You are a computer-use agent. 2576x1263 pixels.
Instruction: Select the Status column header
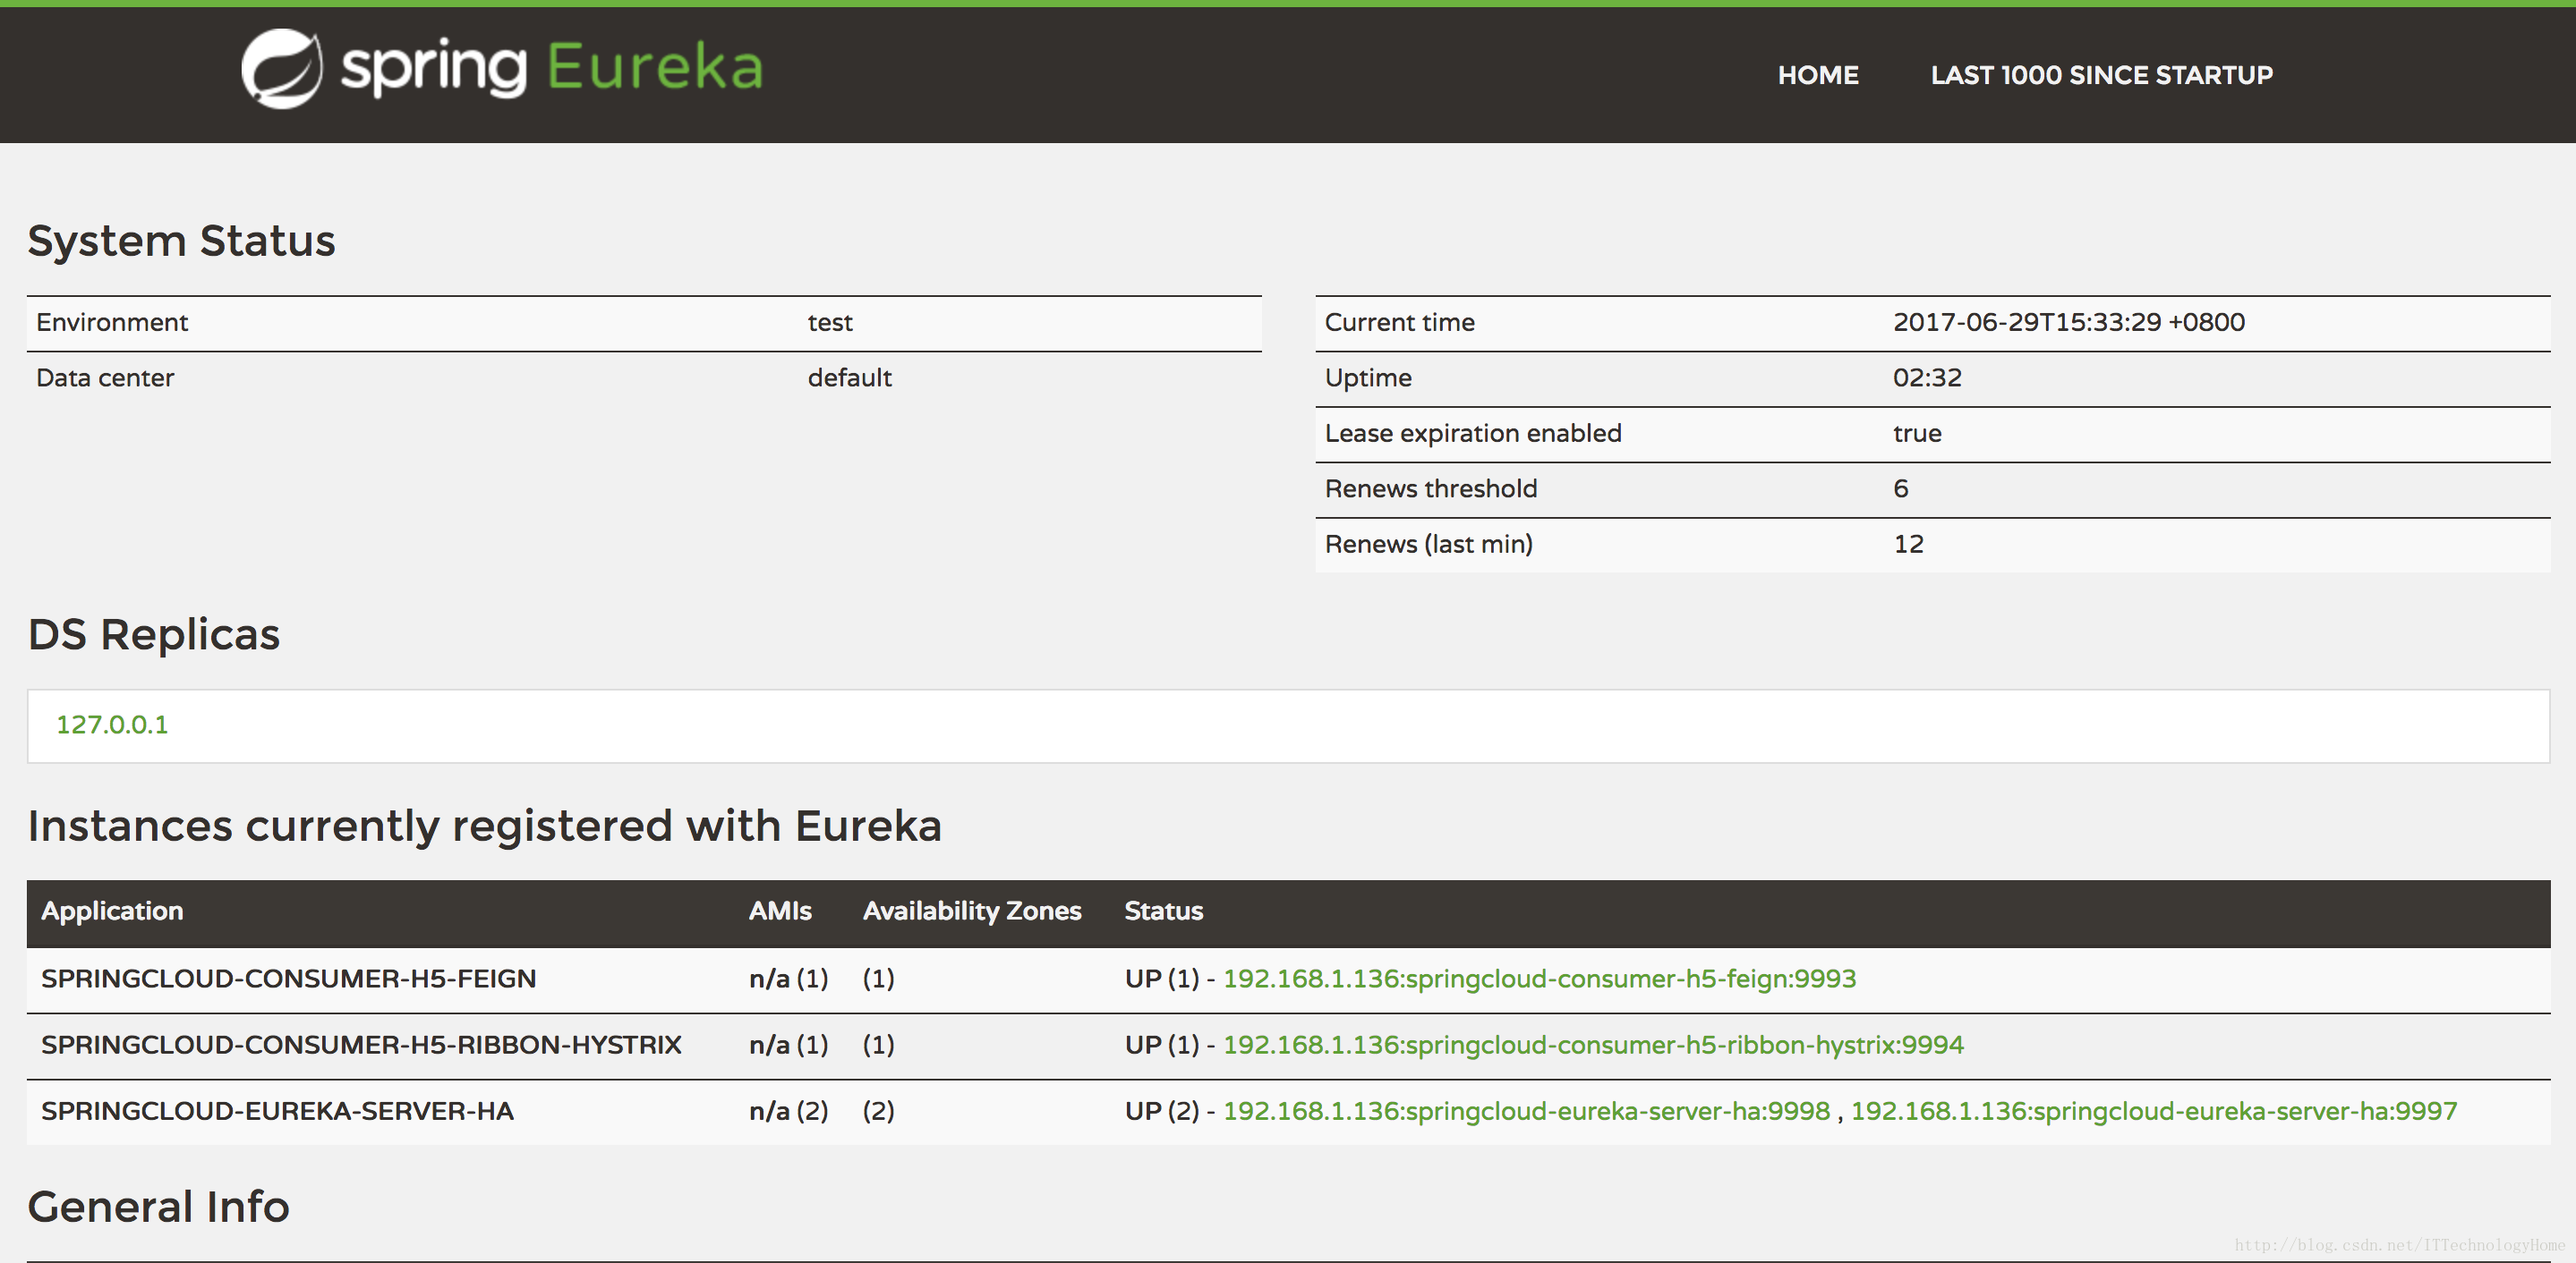[x=1164, y=911]
